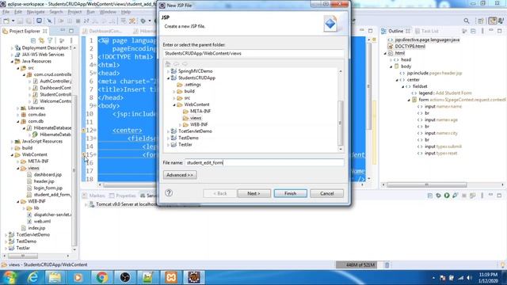Open Google Chrome from the taskbar
Viewport: 507px width, 285px height.
pos(101,277)
